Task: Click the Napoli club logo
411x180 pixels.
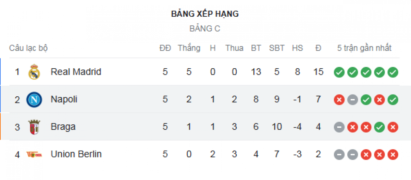Action: tap(34, 100)
